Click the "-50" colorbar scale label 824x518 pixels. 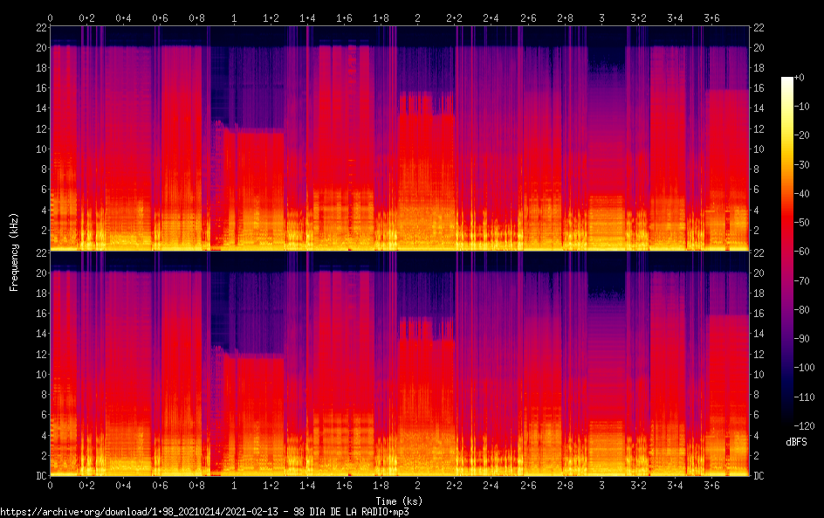pyautogui.click(x=801, y=223)
